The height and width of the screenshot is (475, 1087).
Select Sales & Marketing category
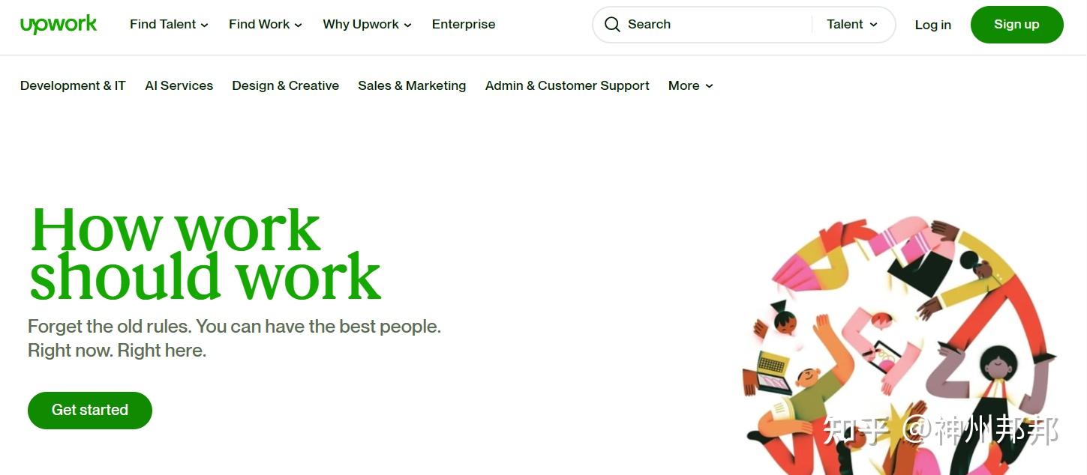412,86
